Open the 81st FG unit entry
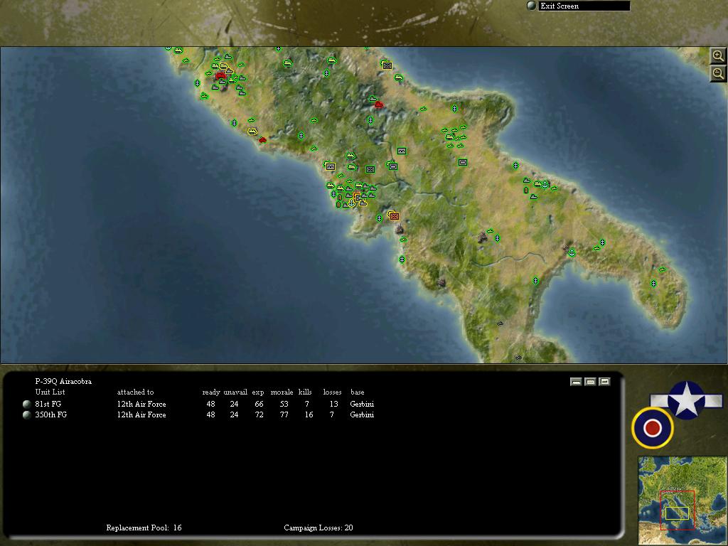 [x=48, y=404]
